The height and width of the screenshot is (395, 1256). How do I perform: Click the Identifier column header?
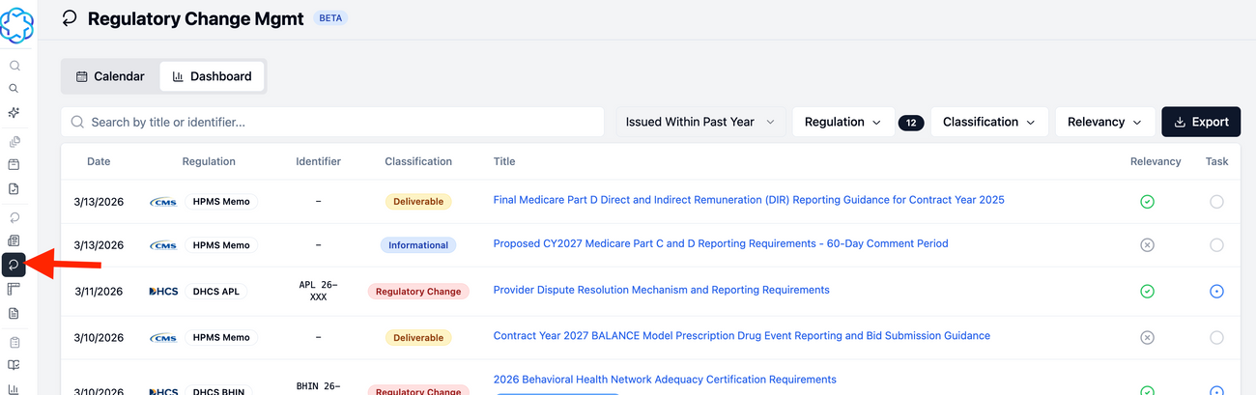pyautogui.click(x=319, y=161)
